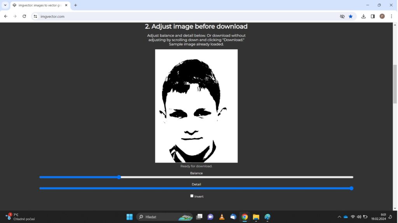
Task: Open Chrome three-dot menu
Action: (391, 16)
